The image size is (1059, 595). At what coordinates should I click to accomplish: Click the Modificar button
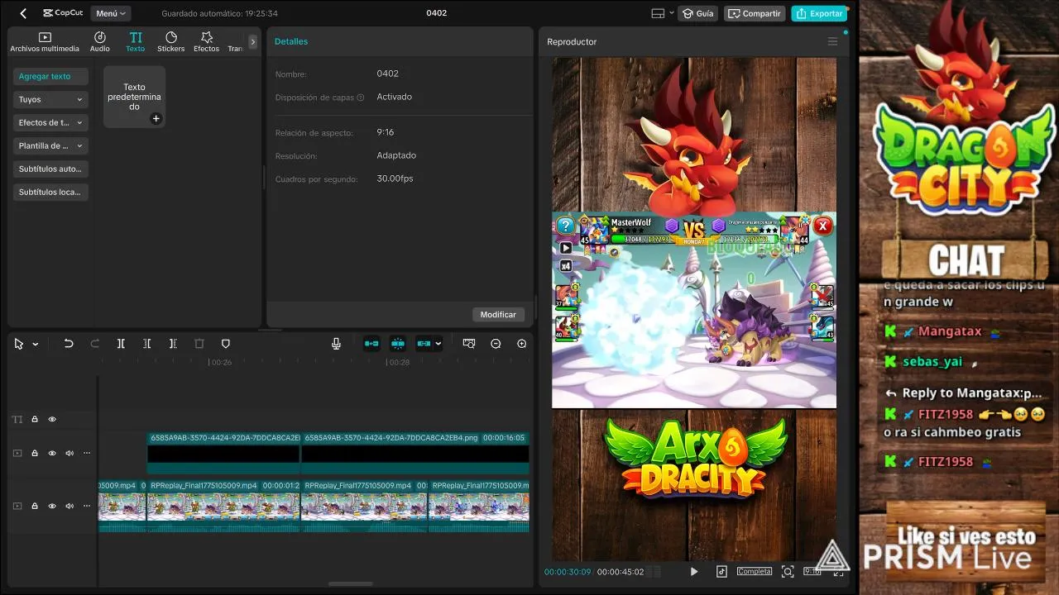click(498, 314)
